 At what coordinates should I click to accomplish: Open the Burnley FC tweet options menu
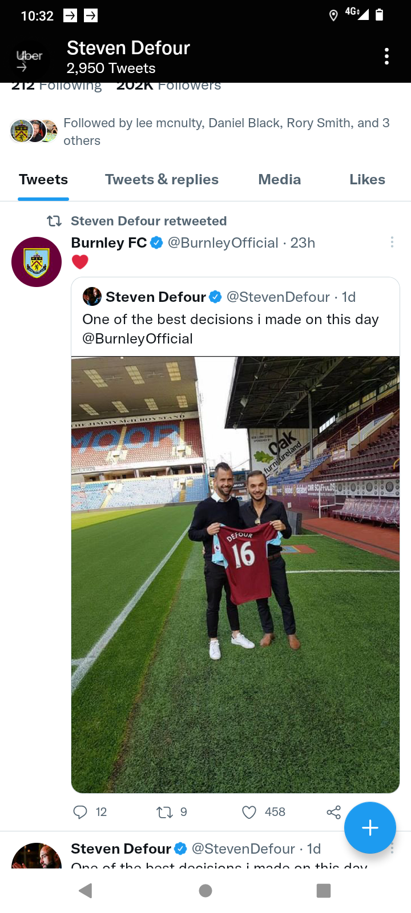click(392, 243)
